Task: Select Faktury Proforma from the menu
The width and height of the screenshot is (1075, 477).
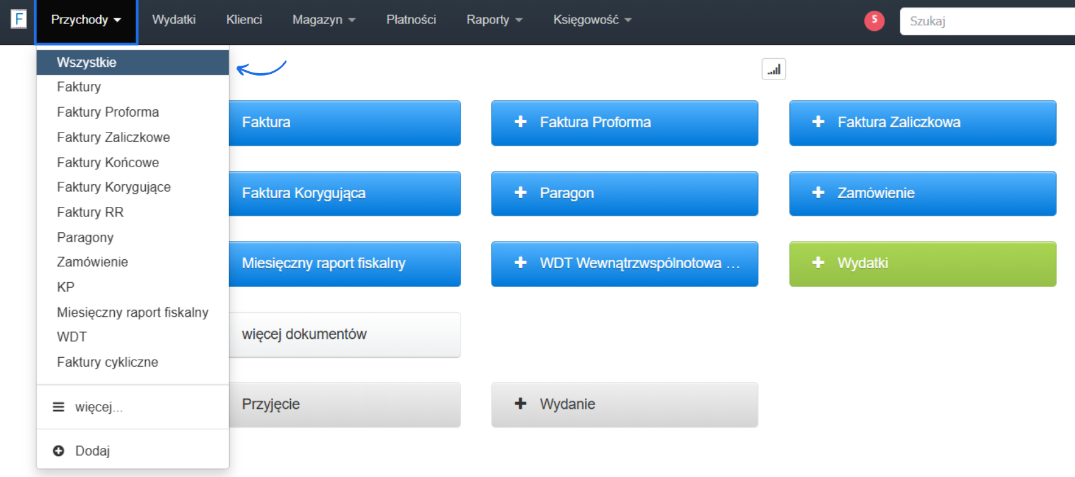Action: [x=108, y=112]
